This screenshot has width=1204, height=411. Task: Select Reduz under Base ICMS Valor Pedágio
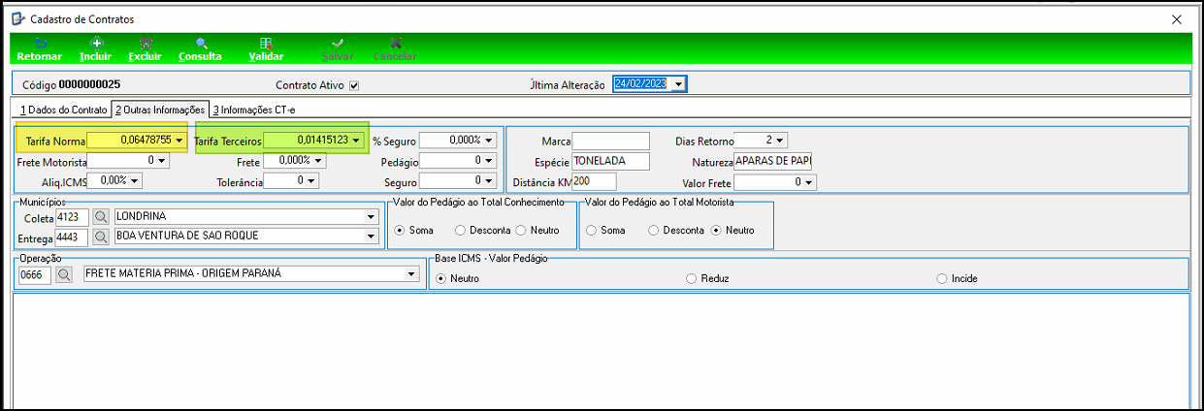pos(691,279)
